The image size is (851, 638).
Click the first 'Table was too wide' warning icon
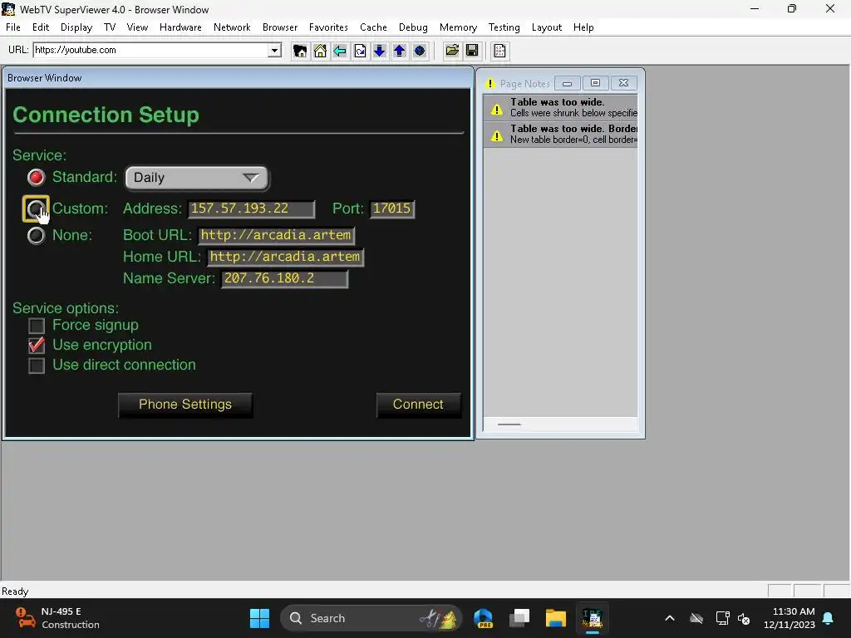point(497,109)
